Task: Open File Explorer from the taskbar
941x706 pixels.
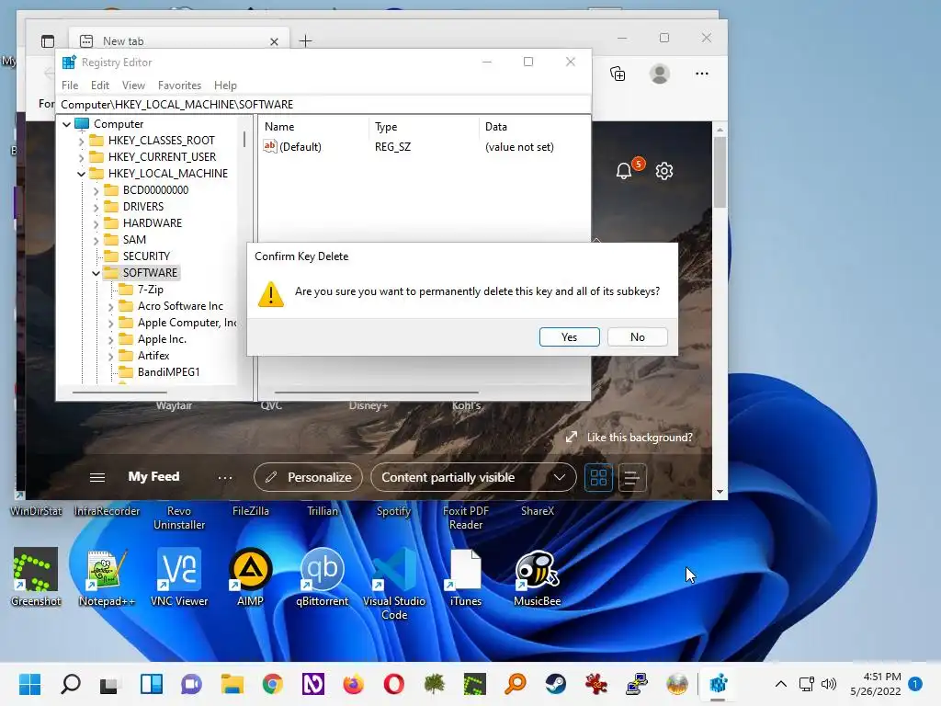Action: coord(232,684)
